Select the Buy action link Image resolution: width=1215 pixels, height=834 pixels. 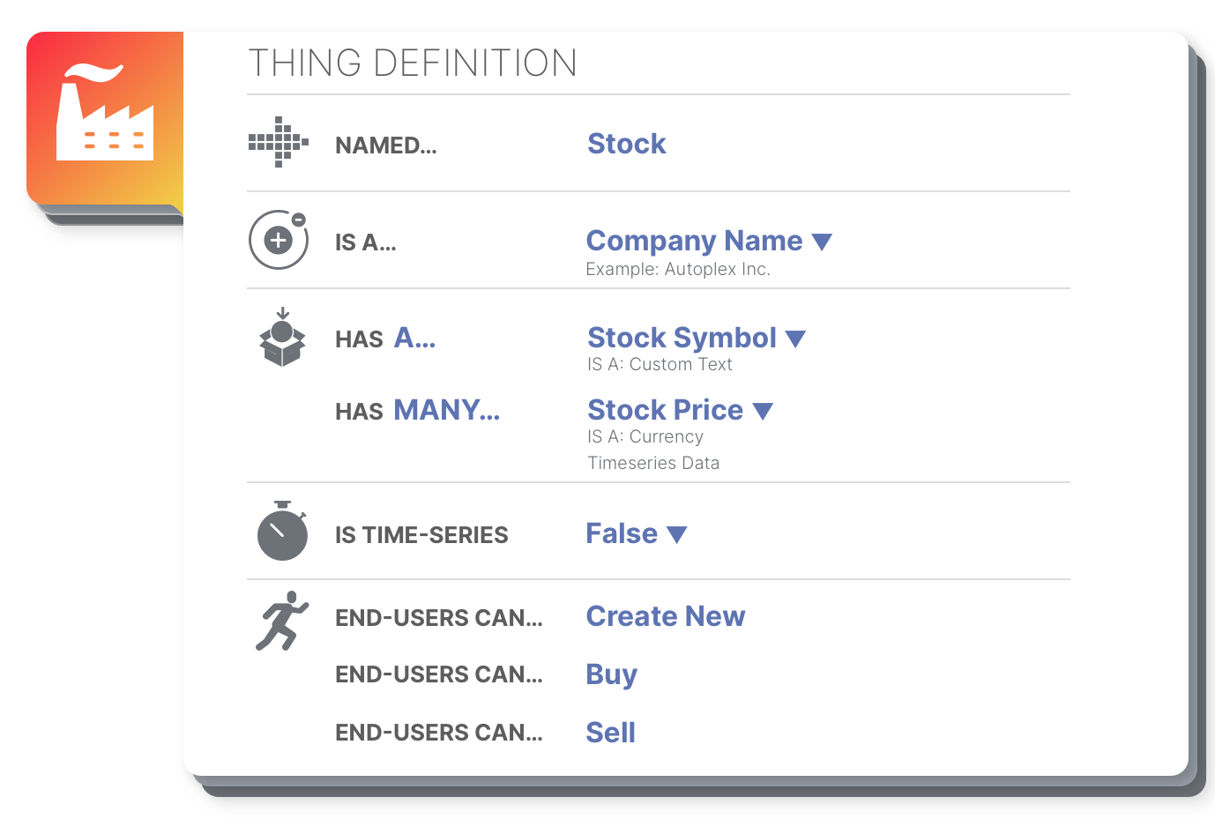612,674
